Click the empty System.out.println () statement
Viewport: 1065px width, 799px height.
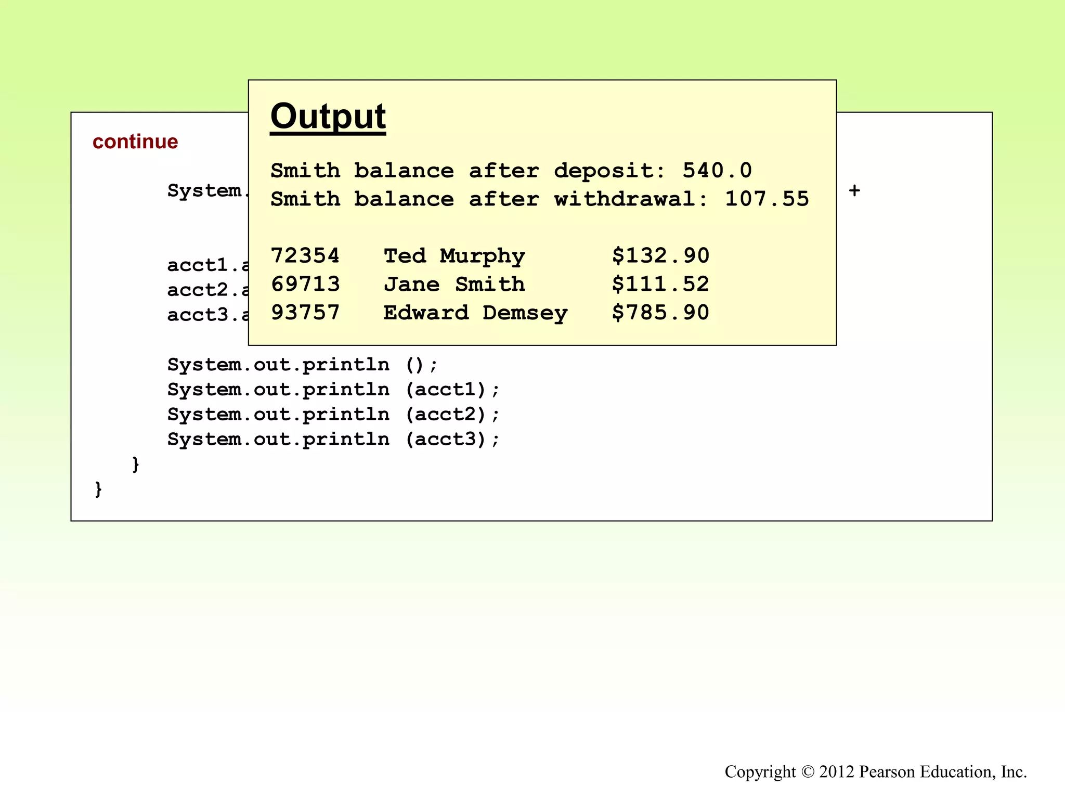(x=303, y=365)
